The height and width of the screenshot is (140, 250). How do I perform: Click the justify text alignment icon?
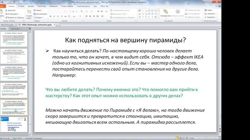(98, 16)
